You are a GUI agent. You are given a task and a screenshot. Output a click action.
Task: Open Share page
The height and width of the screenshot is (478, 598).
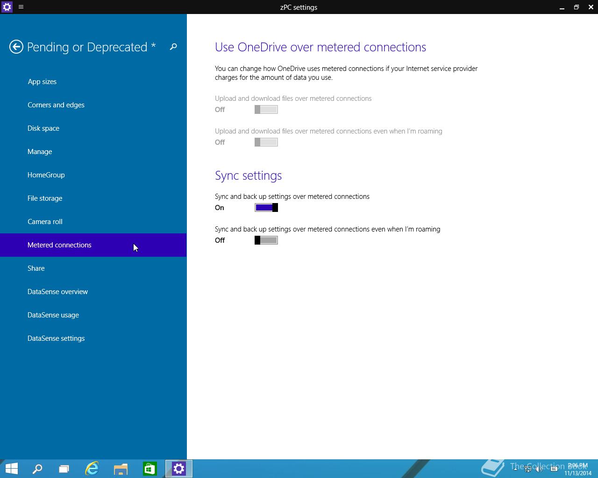pos(93,268)
